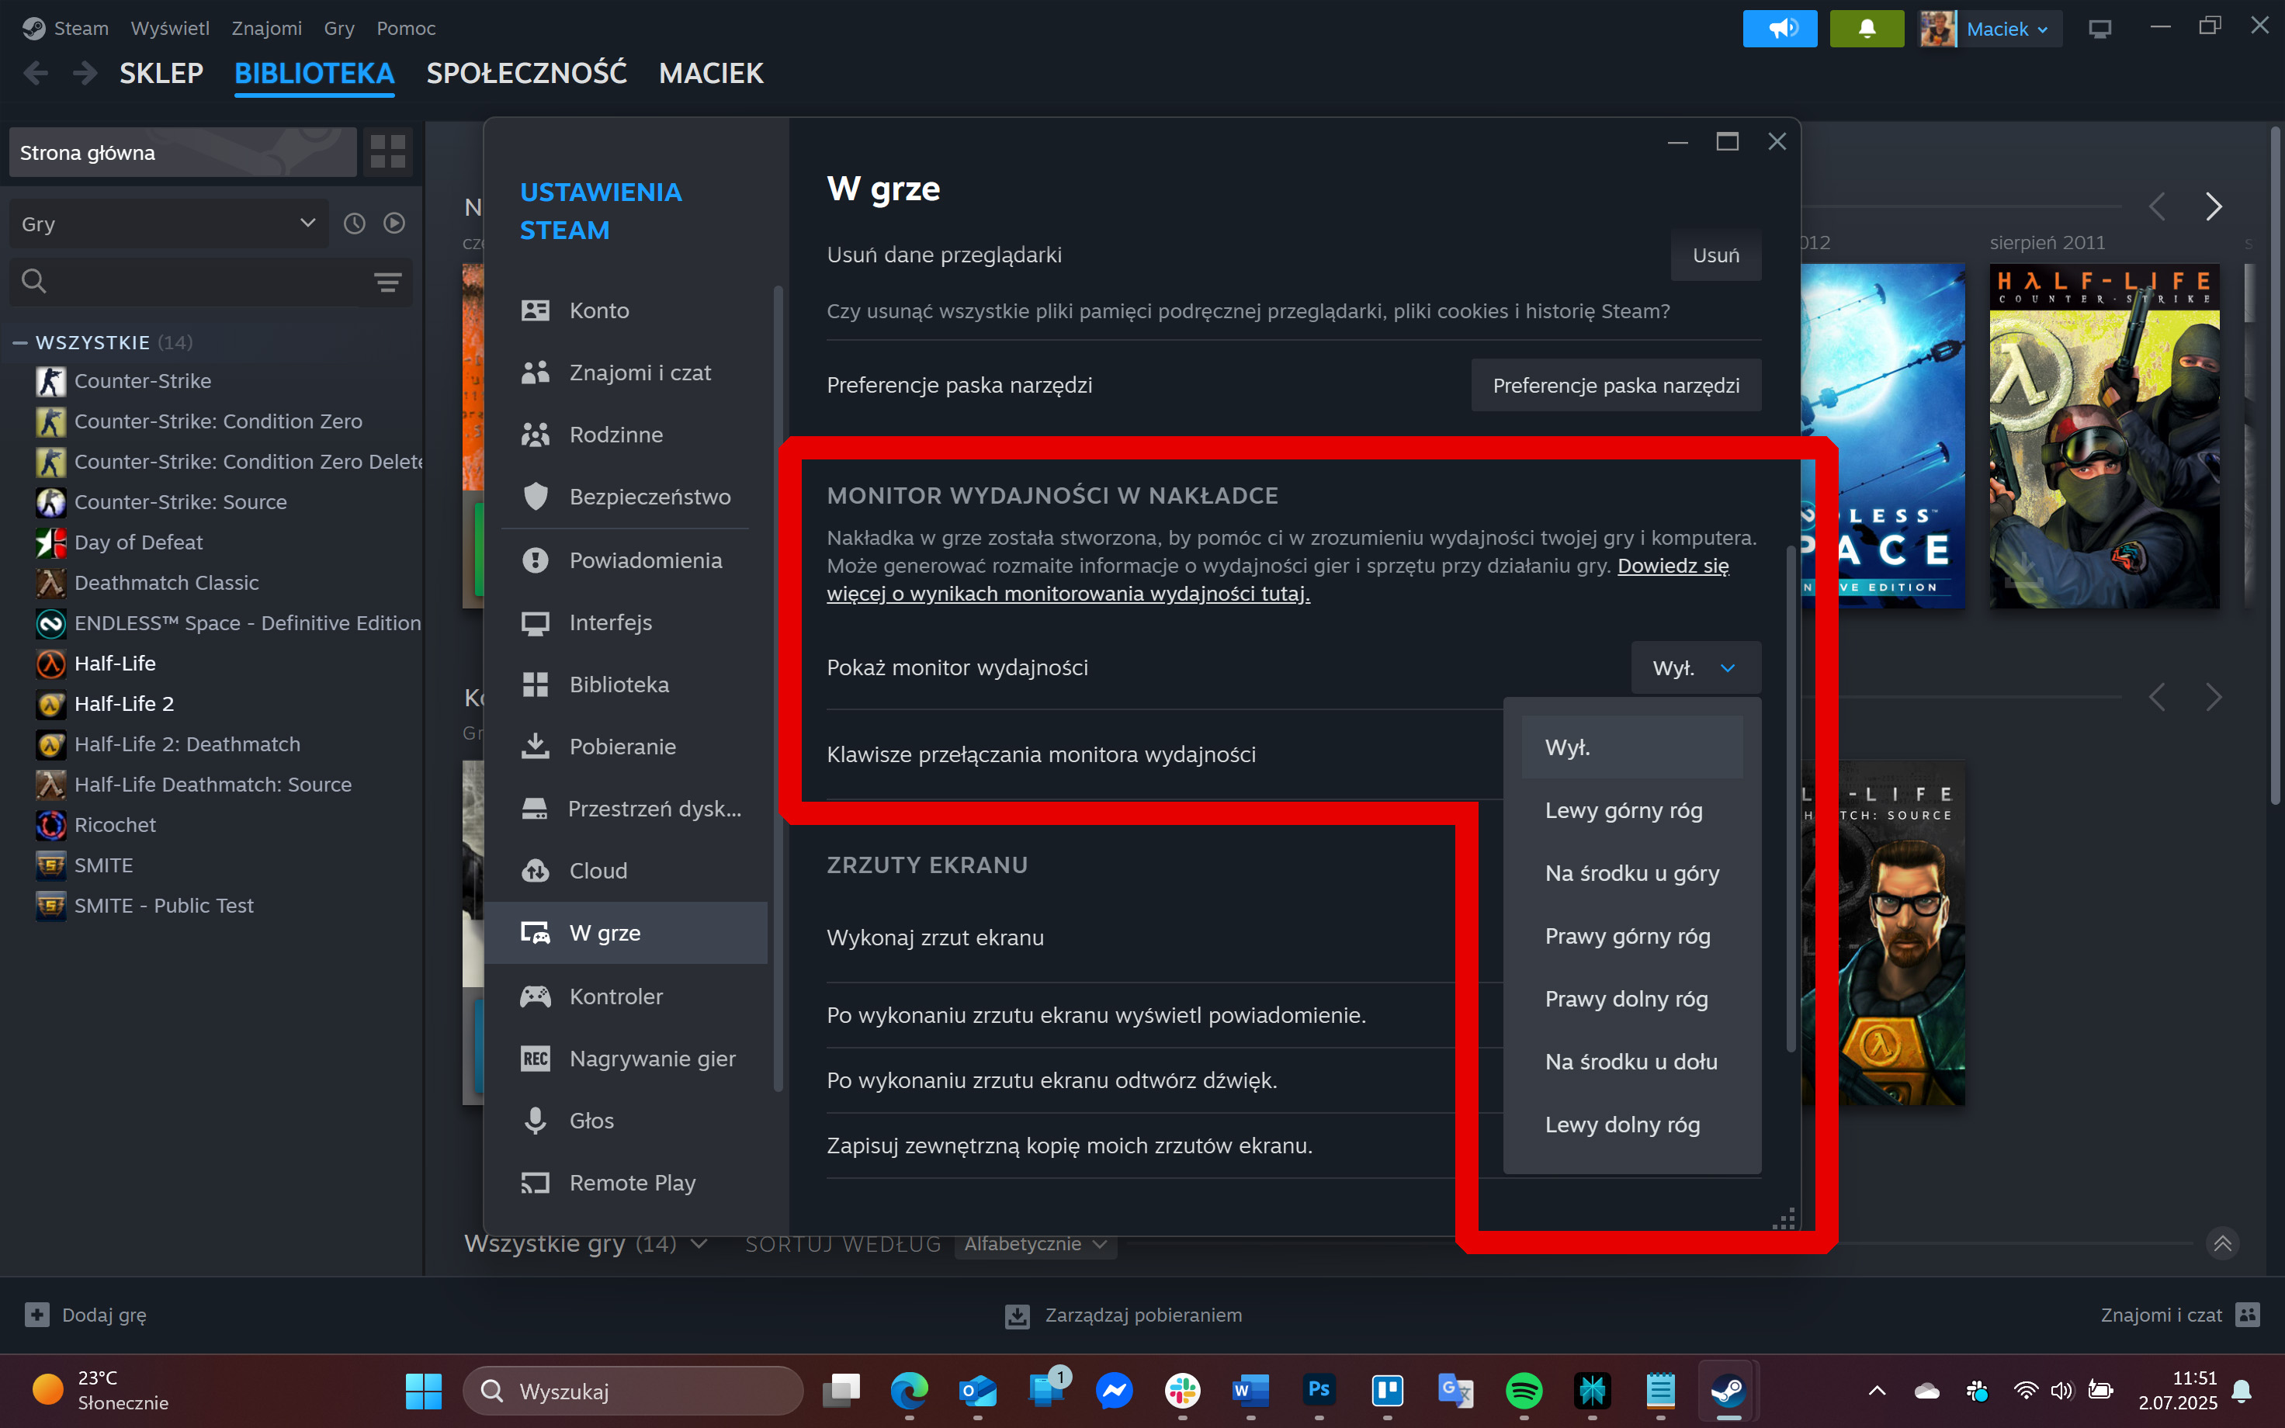Viewport: 2285px width, 1428px height.
Task: Click the advanced filter lines icon
Action: tap(387, 282)
